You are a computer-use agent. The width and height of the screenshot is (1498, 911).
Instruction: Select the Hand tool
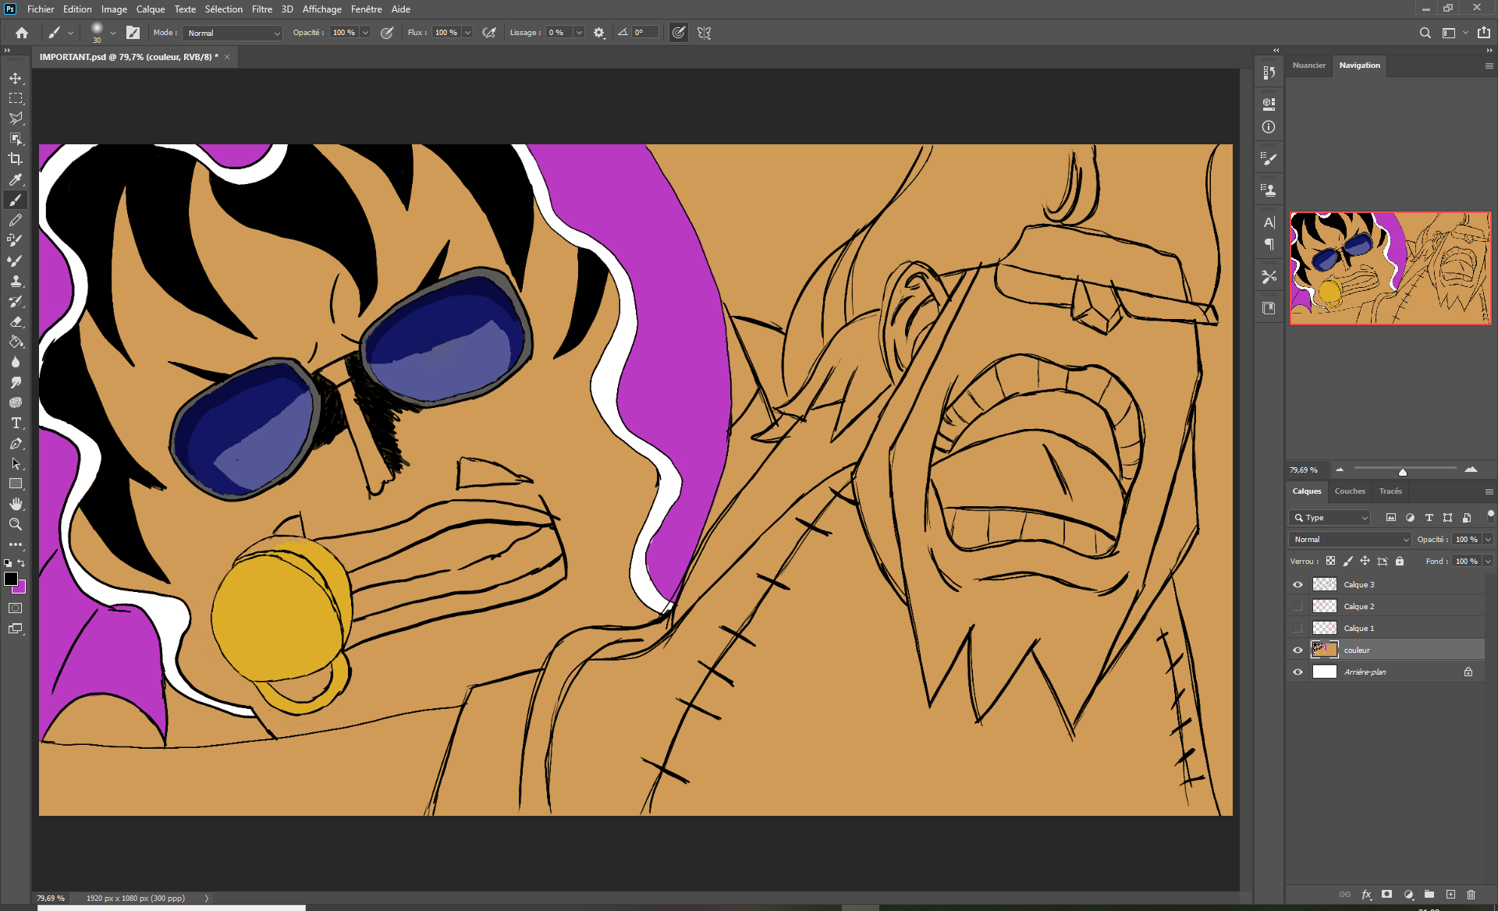click(x=16, y=504)
